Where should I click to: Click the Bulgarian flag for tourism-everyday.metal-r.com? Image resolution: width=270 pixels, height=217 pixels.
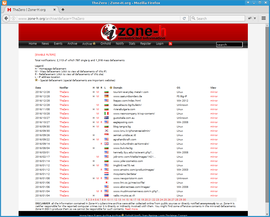(106, 92)
